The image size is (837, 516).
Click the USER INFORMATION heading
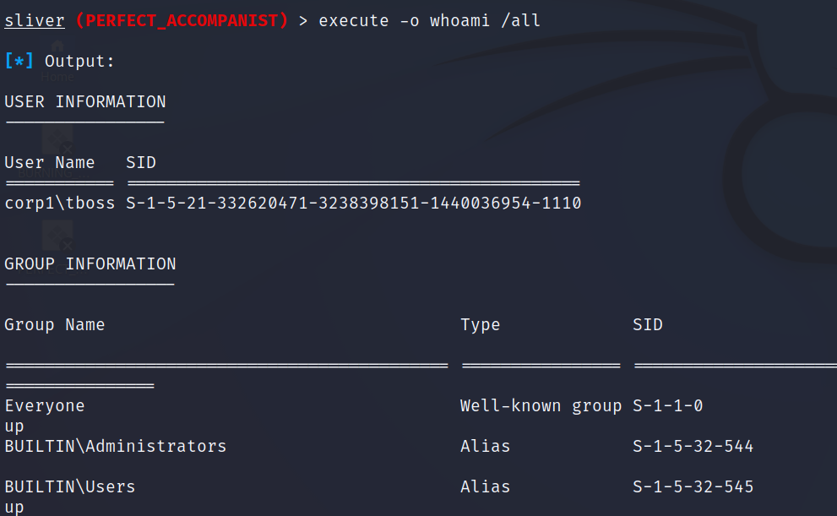point(85,101)
